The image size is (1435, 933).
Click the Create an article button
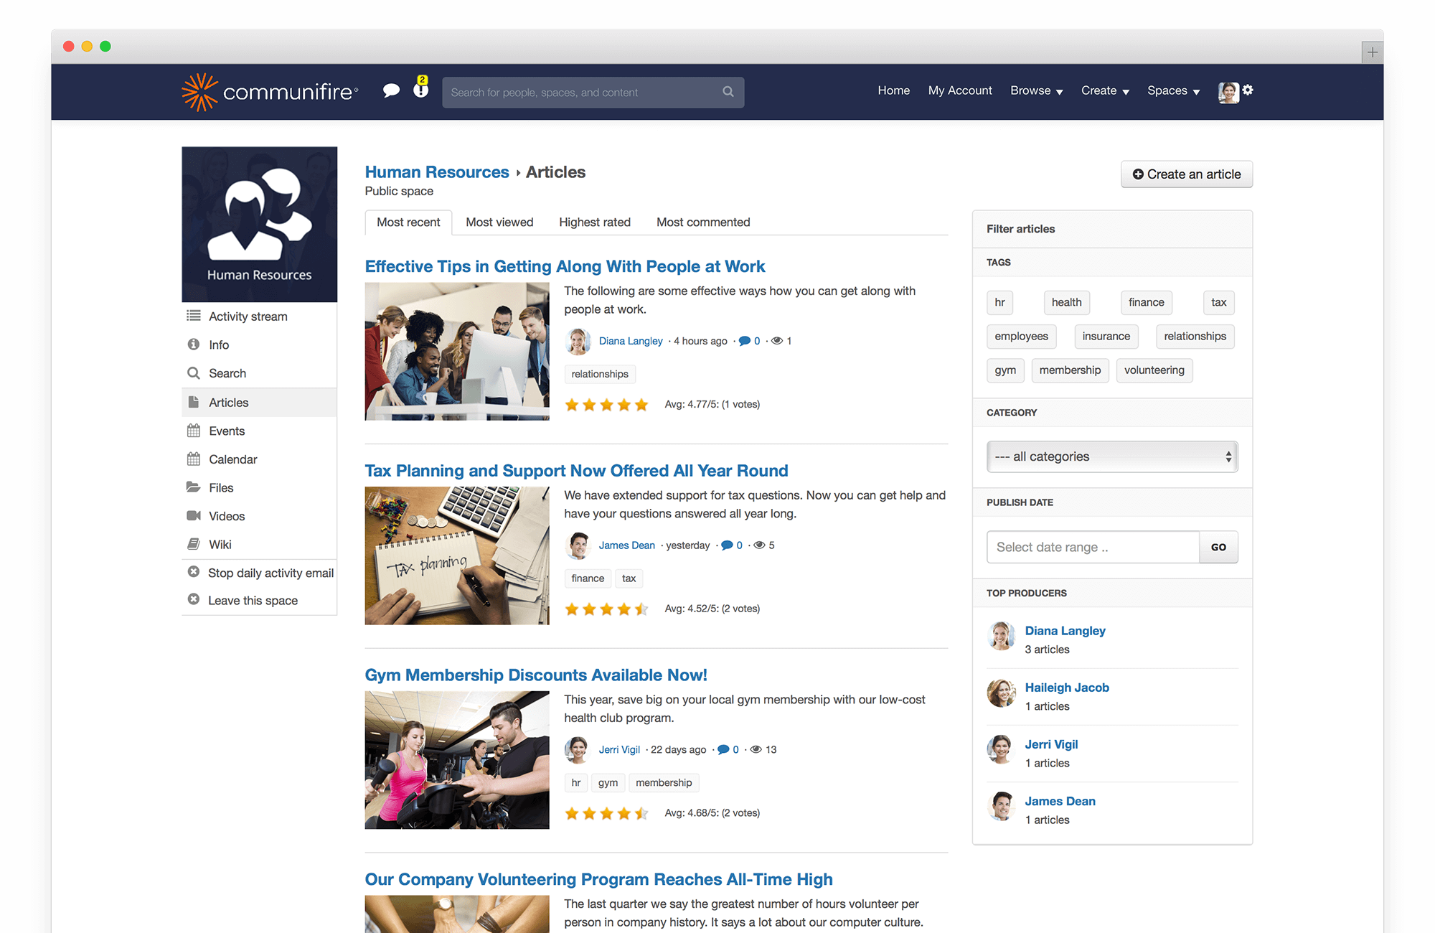tap(1186, 174)
